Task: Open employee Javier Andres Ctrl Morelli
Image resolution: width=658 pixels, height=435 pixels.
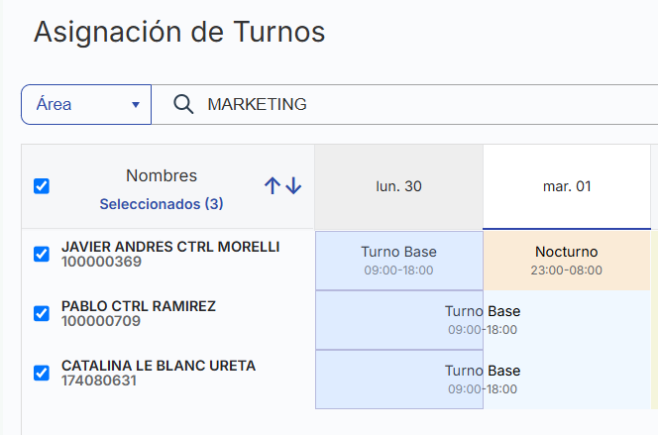Action: click(x=170, y=247)
